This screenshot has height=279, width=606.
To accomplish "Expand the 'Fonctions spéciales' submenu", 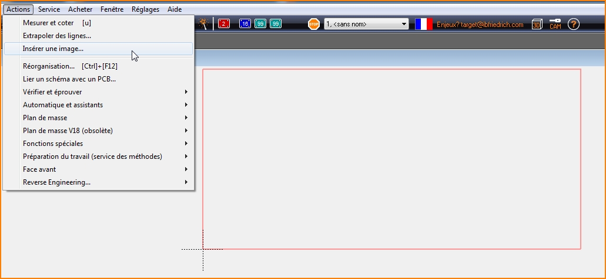I will coord(53,144).
